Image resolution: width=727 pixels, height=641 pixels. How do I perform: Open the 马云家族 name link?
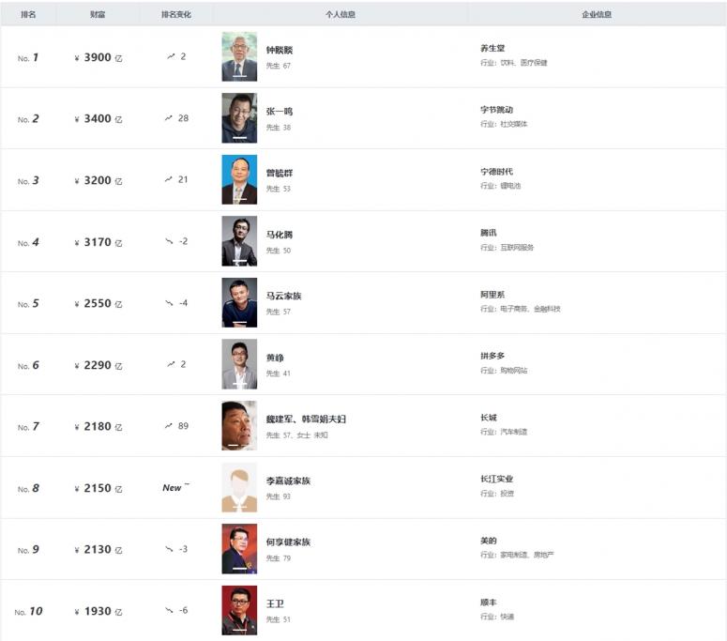(x=283, y=296)
